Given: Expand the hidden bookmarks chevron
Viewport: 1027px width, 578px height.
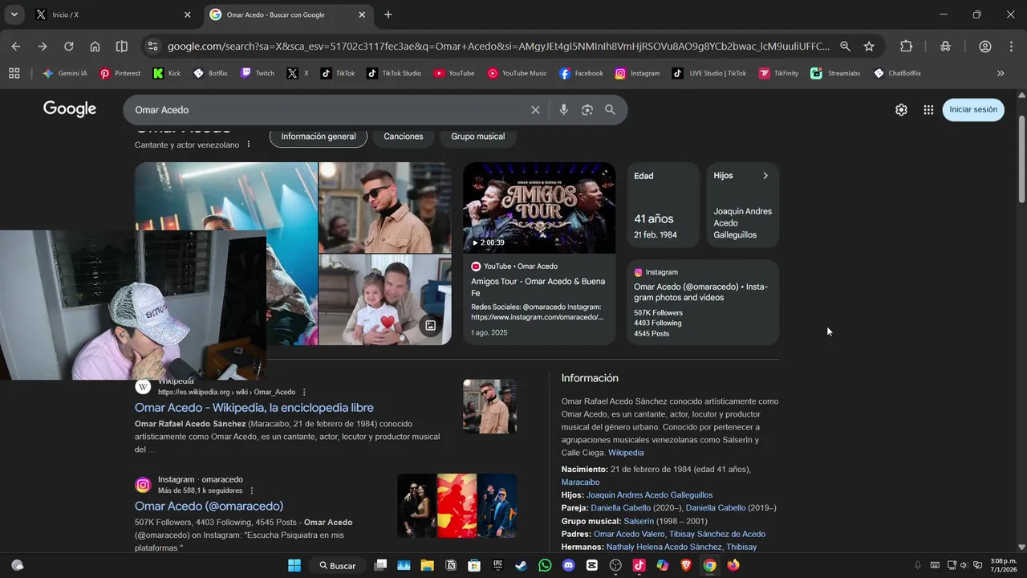Looking at the screenshot, I should point(1001,73).
